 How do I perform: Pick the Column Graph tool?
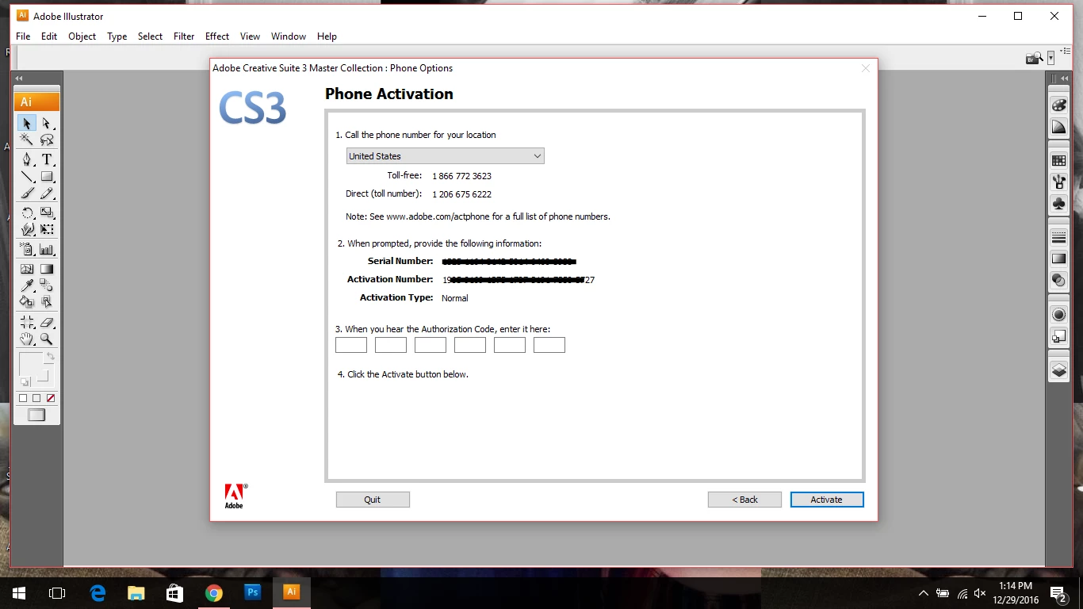pos(47,249)
